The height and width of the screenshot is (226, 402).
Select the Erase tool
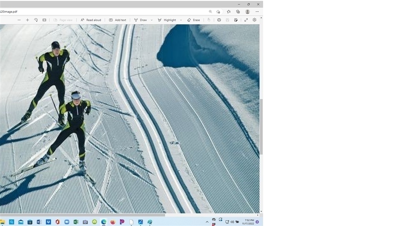click(194, 20)
